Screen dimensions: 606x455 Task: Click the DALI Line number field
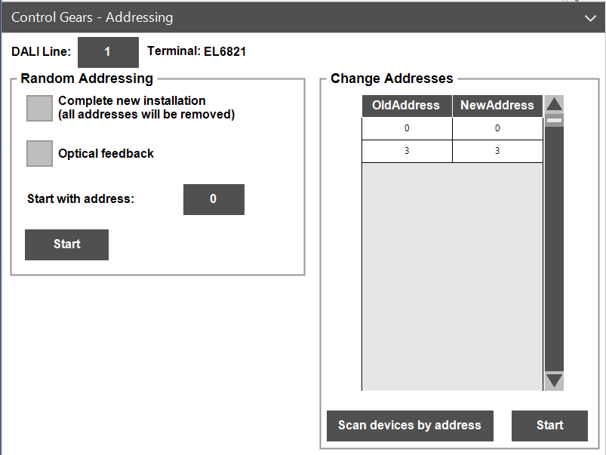pos(108,52)
